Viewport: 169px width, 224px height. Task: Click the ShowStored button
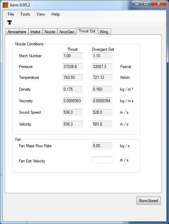click(x=148, y=201)
